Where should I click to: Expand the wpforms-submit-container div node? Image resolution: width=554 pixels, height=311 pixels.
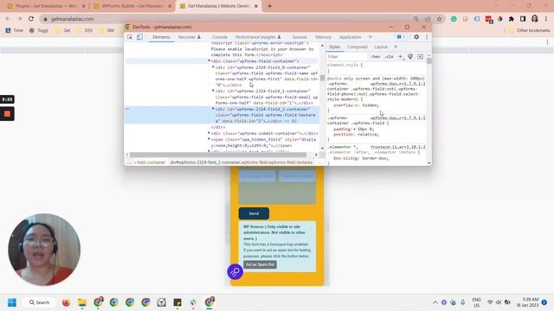[209, 133]
